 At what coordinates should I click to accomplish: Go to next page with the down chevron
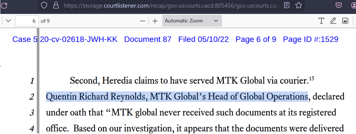click(x=8, y=21)
